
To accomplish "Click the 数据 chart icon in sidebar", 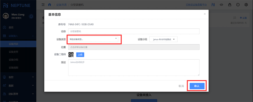I will click(x=5, y=85).
